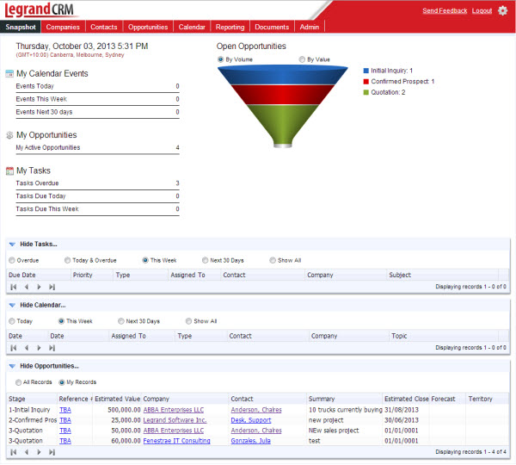Click the My Calendar Events calendar icon

9,73
